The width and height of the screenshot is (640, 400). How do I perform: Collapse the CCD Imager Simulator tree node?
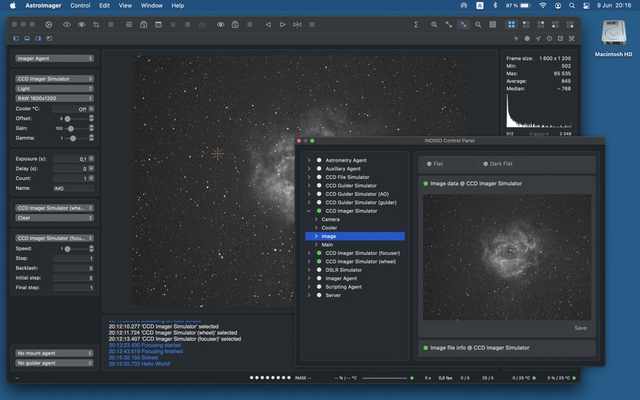click(309, 211)
